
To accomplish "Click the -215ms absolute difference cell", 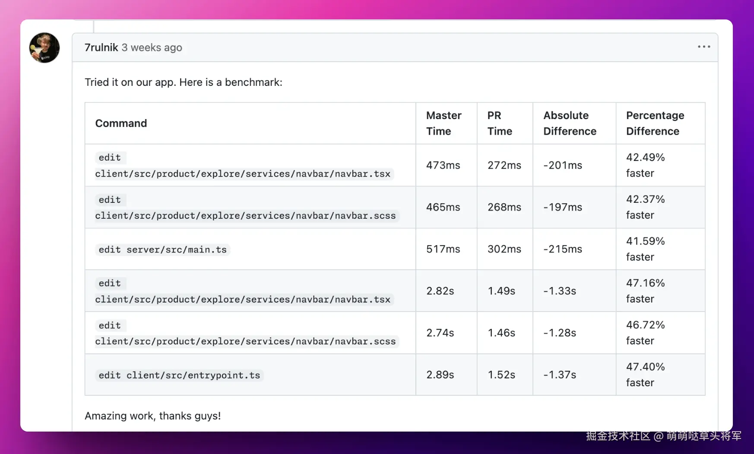I will (x=562, y=249).
